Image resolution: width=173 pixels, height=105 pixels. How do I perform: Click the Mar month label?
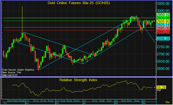pos(144,103)
